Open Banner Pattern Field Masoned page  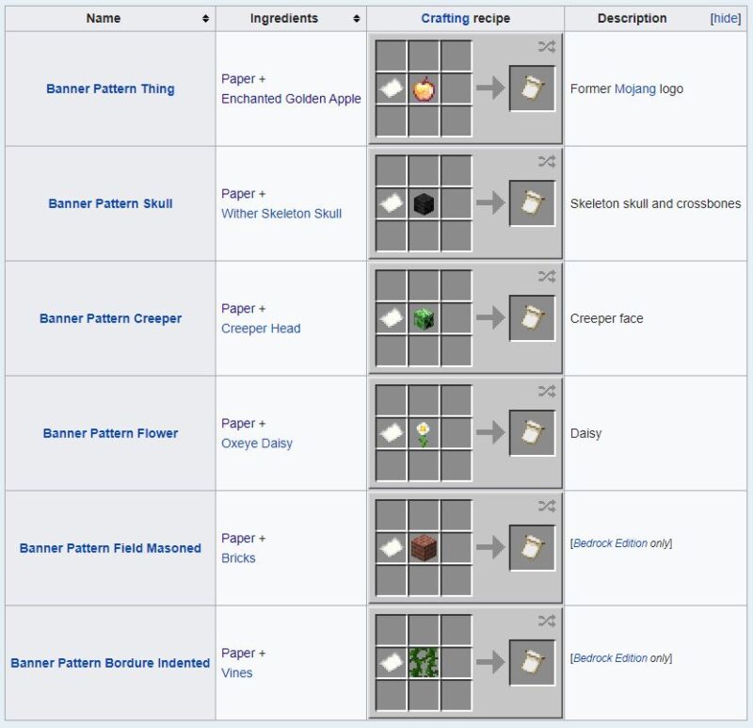coord(110,548)
